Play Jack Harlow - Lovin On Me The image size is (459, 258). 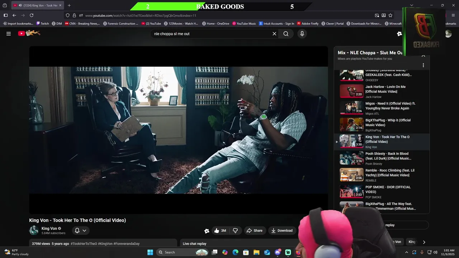(x=382, y=91)
